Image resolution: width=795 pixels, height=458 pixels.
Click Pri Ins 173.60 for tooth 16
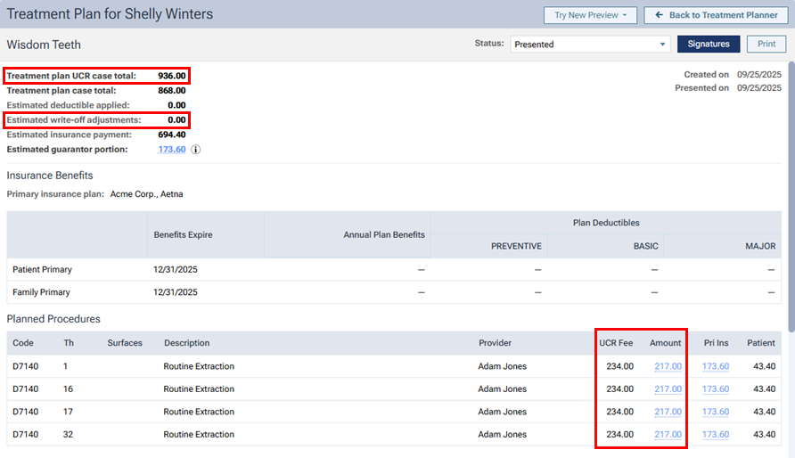click(x=715, y=389)
